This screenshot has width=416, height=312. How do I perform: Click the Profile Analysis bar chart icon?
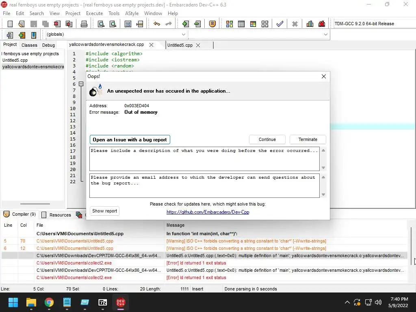(x=310, y=24)
